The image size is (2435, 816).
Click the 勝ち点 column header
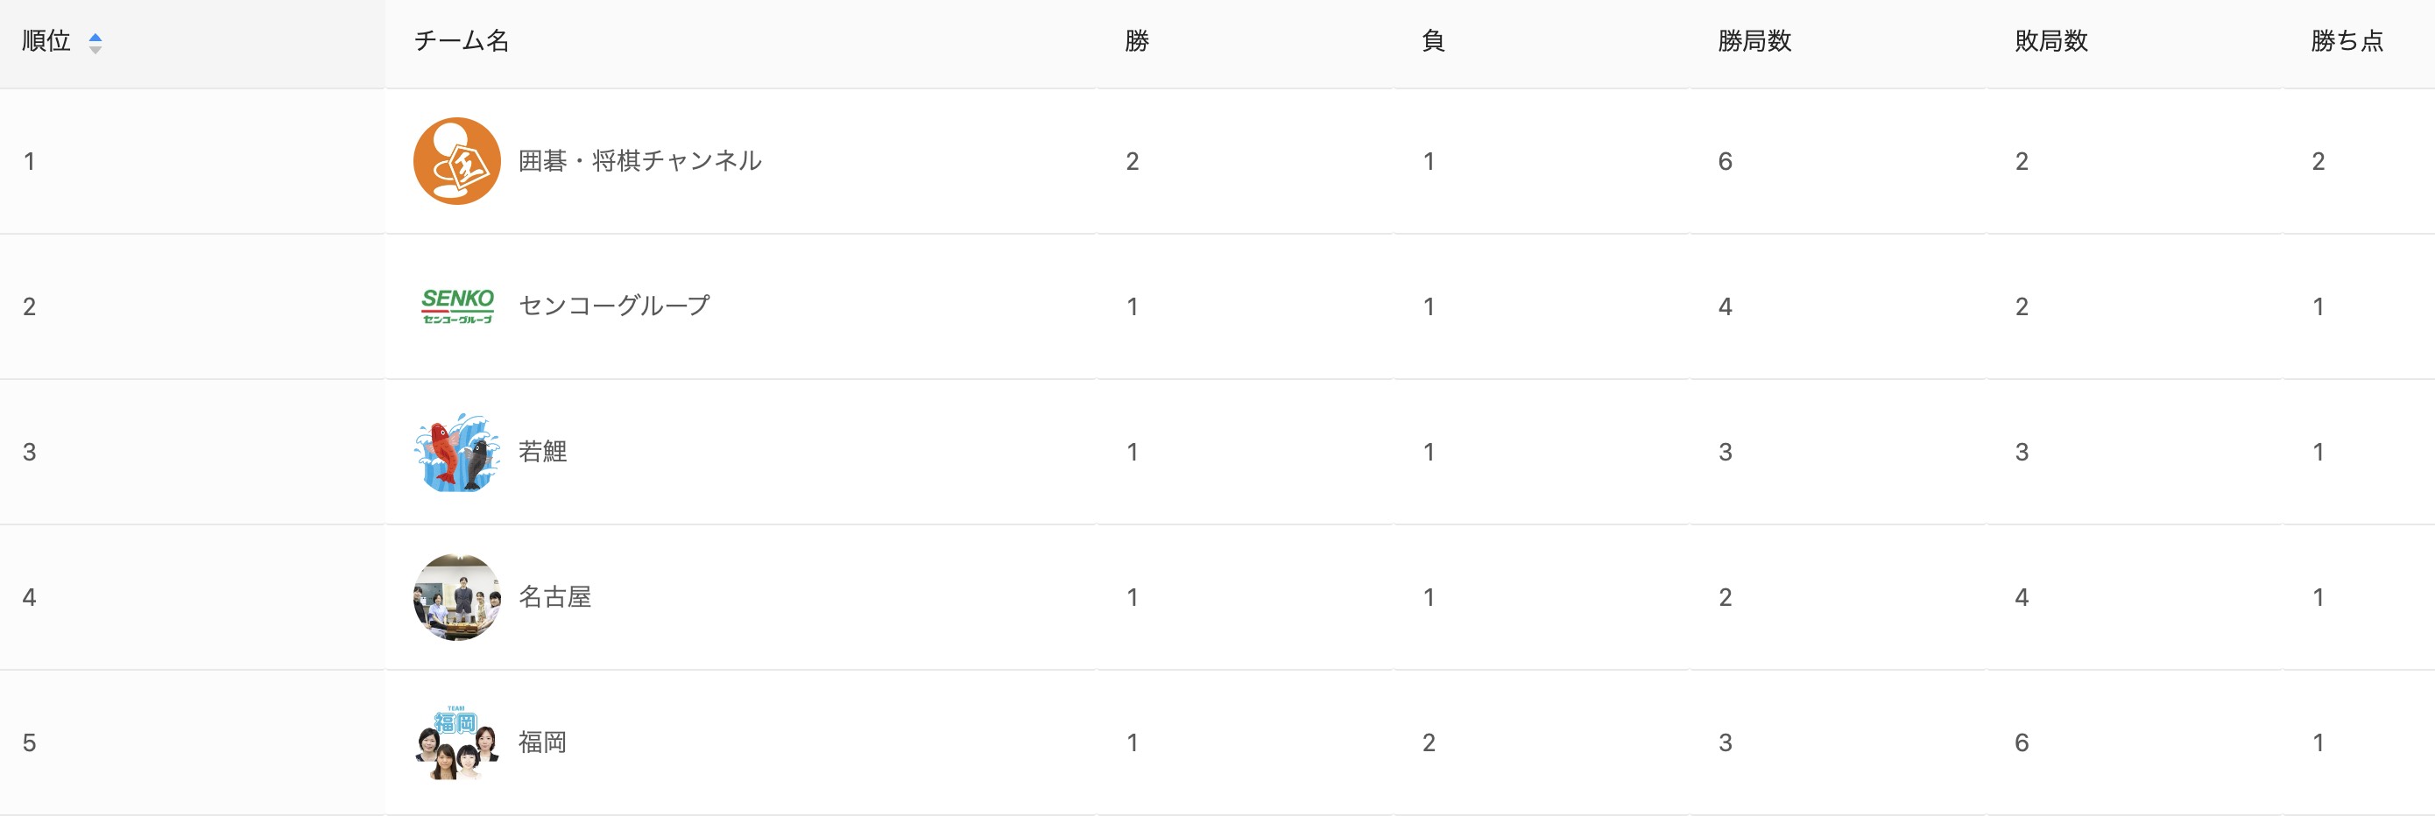[x=2347, y=41]
